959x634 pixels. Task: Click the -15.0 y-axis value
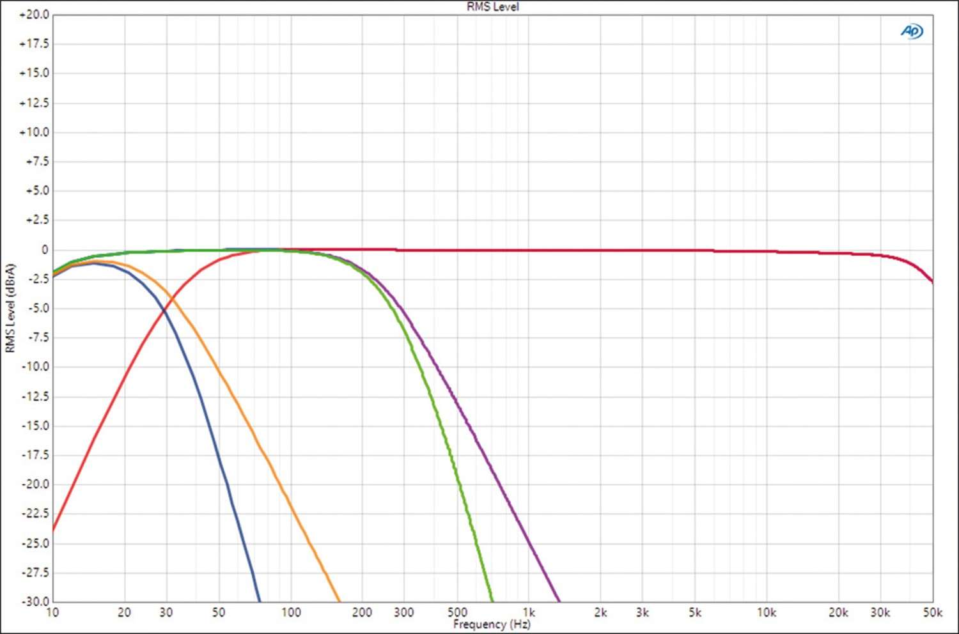(35, 426)
